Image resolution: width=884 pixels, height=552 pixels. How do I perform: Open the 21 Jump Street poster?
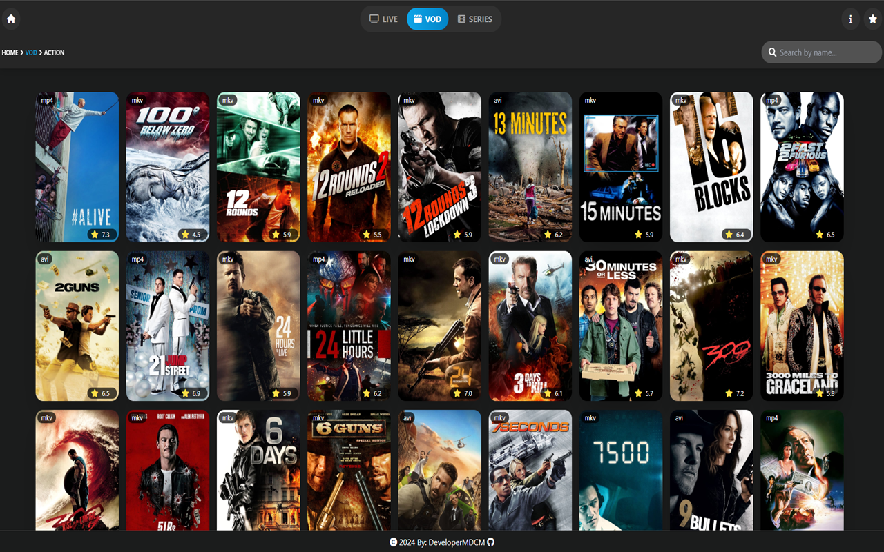tap(168, 326)
